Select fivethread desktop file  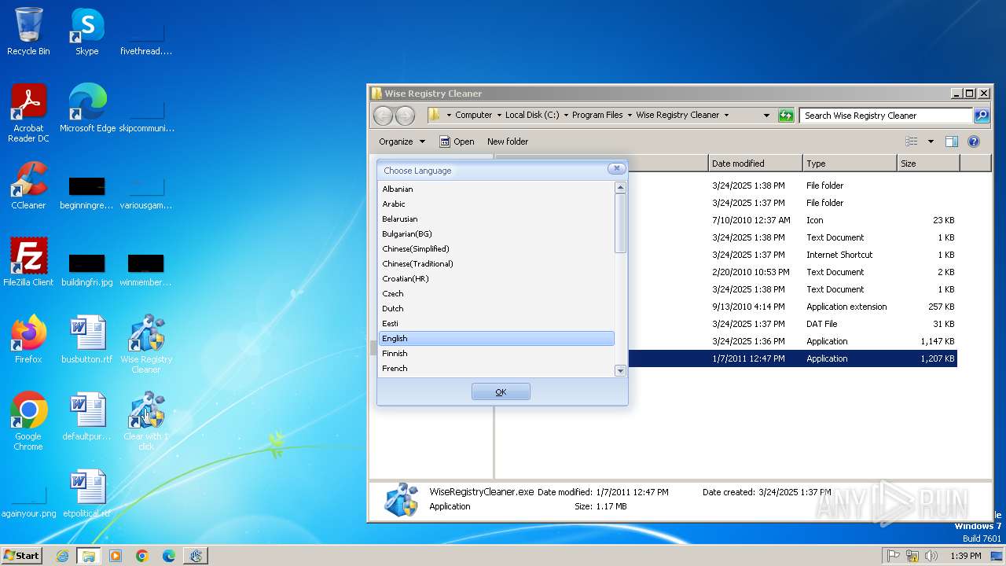[x=146, y=39]
